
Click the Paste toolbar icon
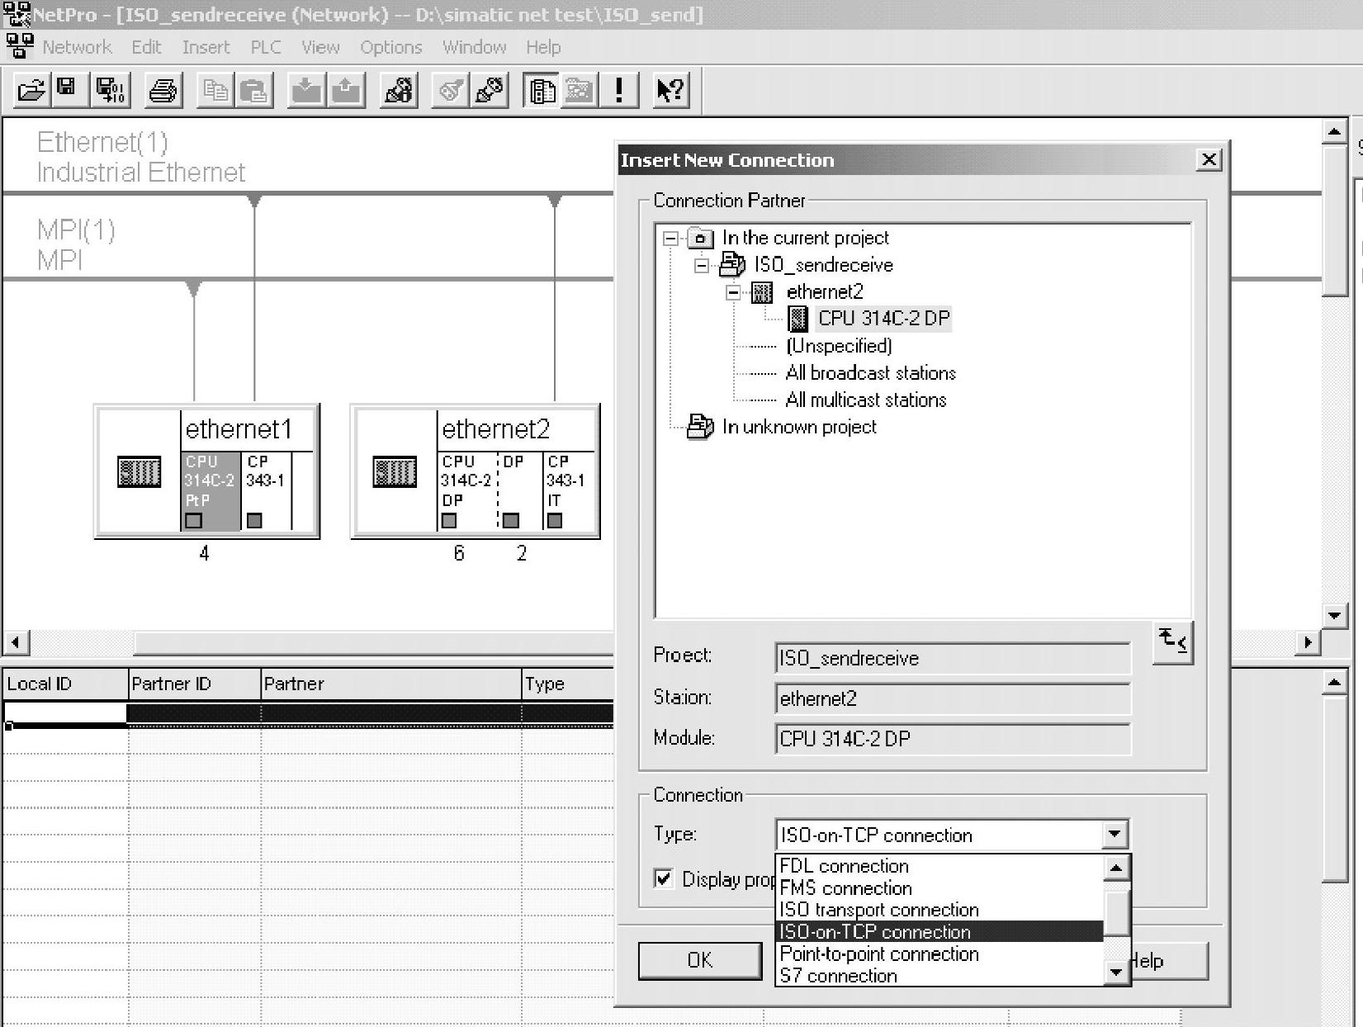(255, 90)
